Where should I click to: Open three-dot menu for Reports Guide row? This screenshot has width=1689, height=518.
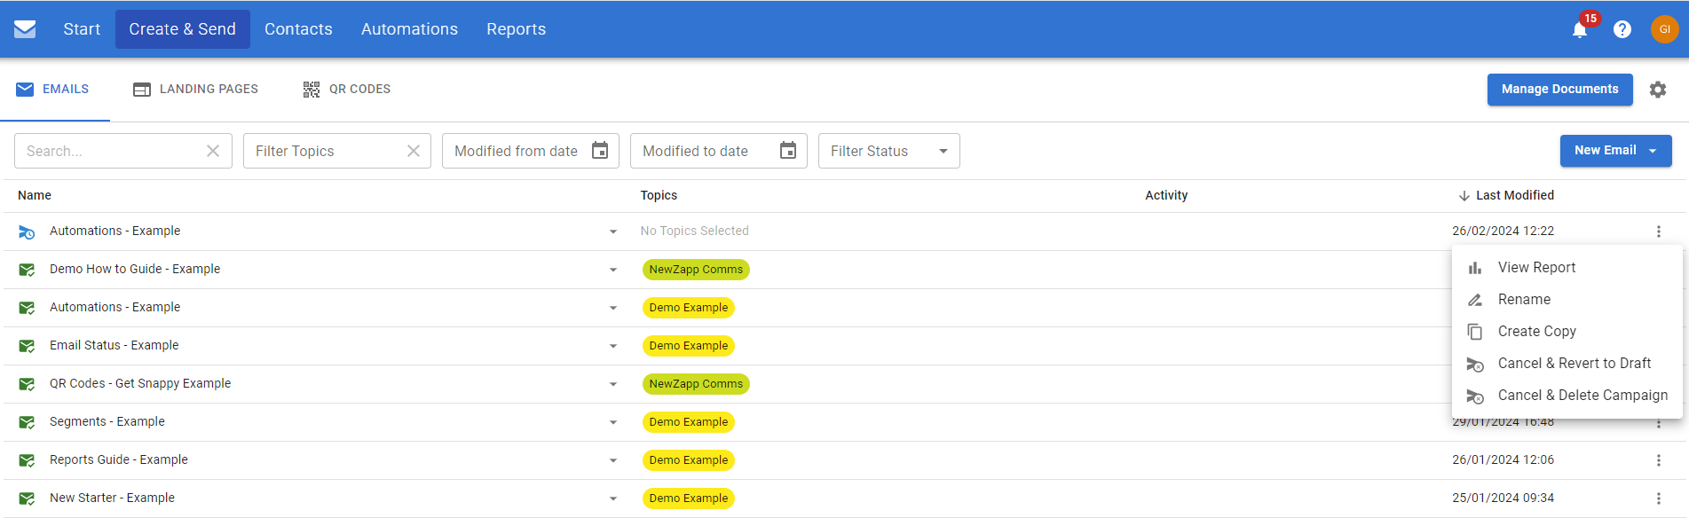pos(1659,460)
